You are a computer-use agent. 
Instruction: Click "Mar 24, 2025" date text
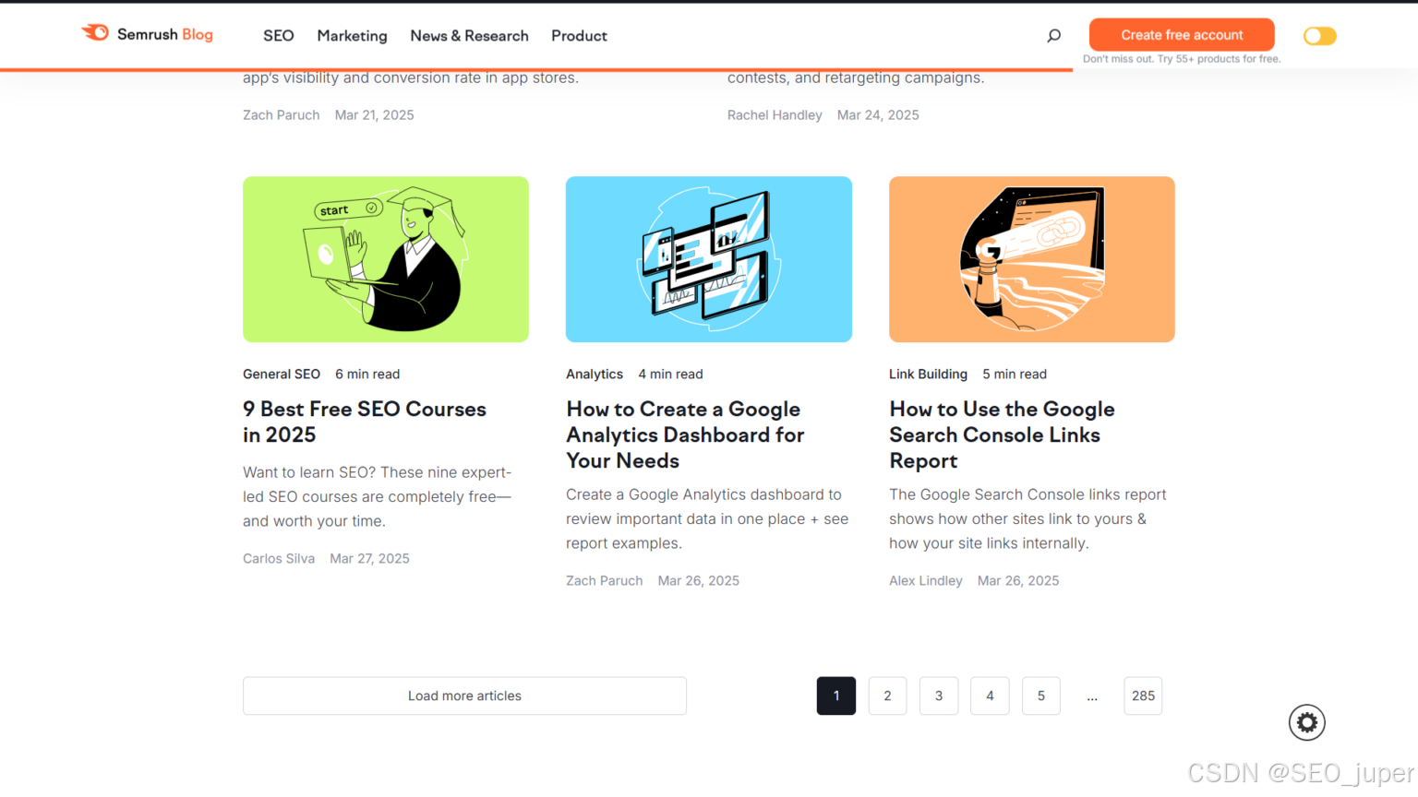pyautogui.click(x=878, y=114)
